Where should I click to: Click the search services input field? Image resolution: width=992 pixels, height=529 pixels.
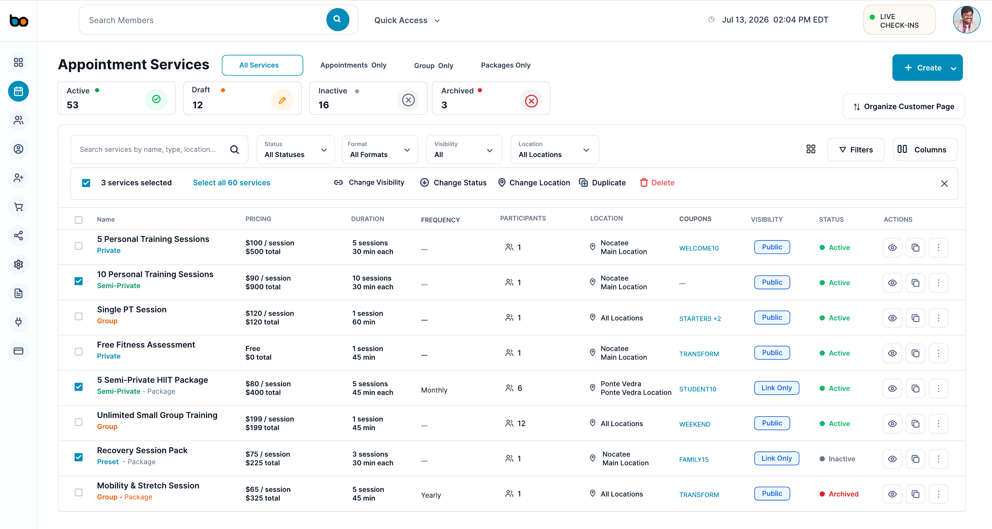(159, 149)
